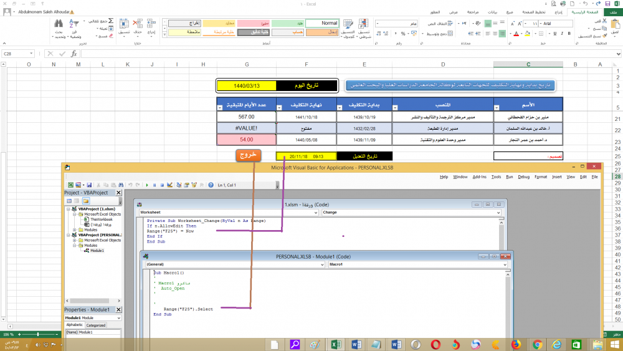623x351 pixels.
Task: Click Break pause icon in VBA toolbar
Action: click(x=155, y=185)
